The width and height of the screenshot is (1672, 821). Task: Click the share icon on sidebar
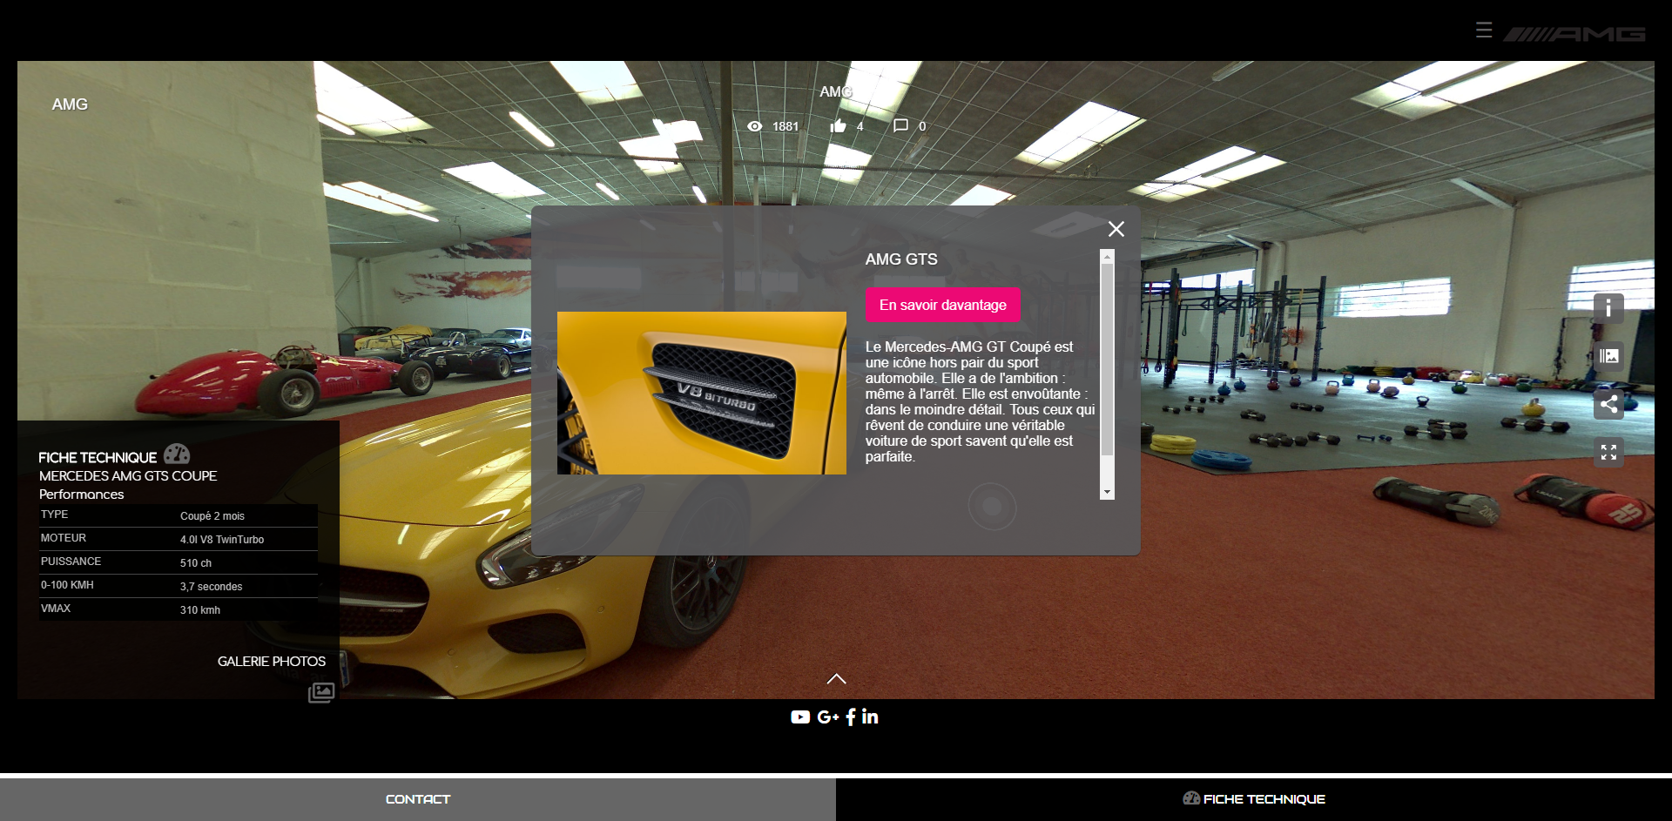tap(1608, 404)
